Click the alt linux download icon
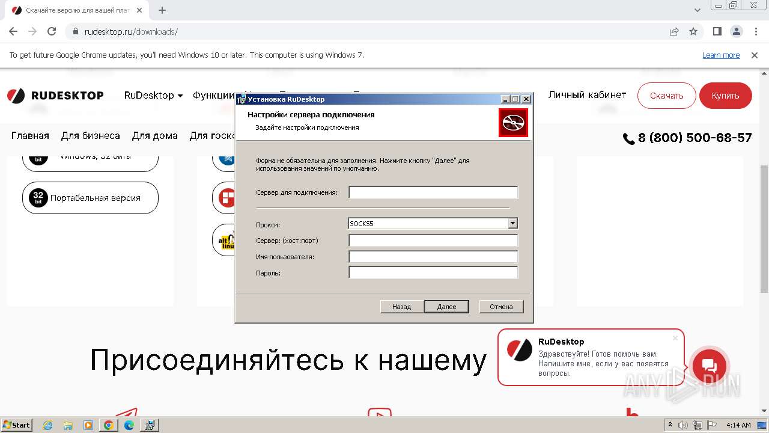 click(226, 241)
